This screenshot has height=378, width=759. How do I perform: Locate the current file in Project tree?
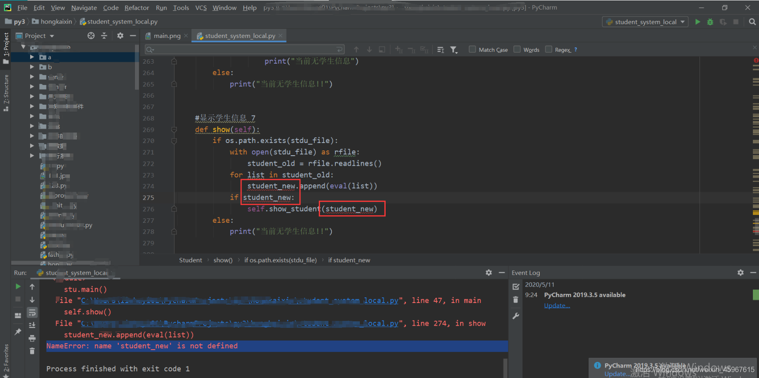click(x=91, y=36)
